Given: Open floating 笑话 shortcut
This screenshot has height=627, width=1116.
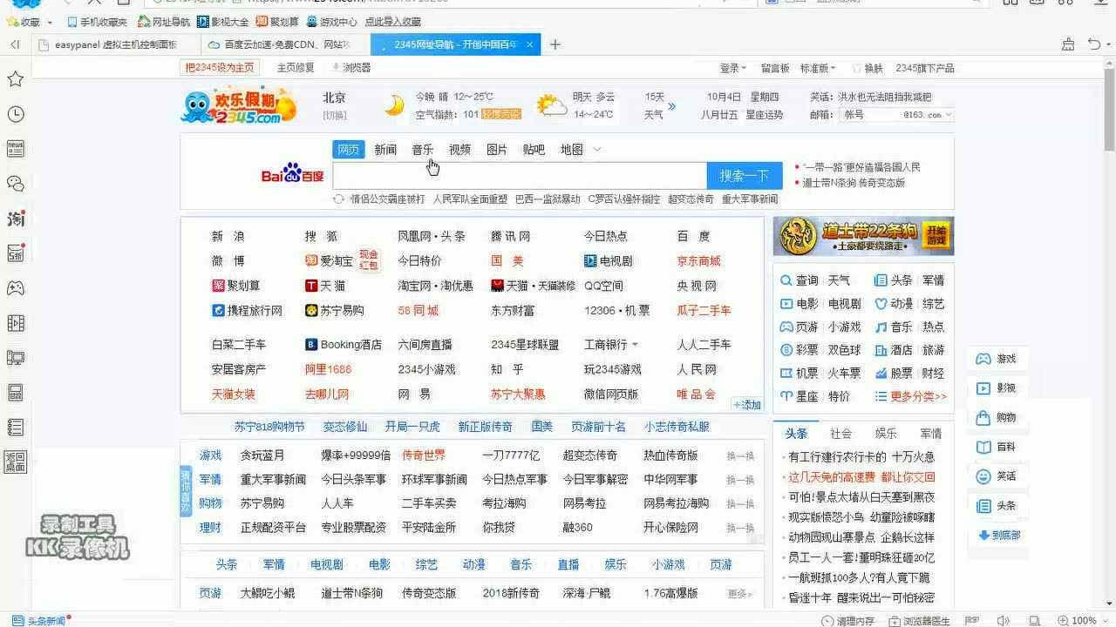Looking at the screenshot, I should coord(996,476).
